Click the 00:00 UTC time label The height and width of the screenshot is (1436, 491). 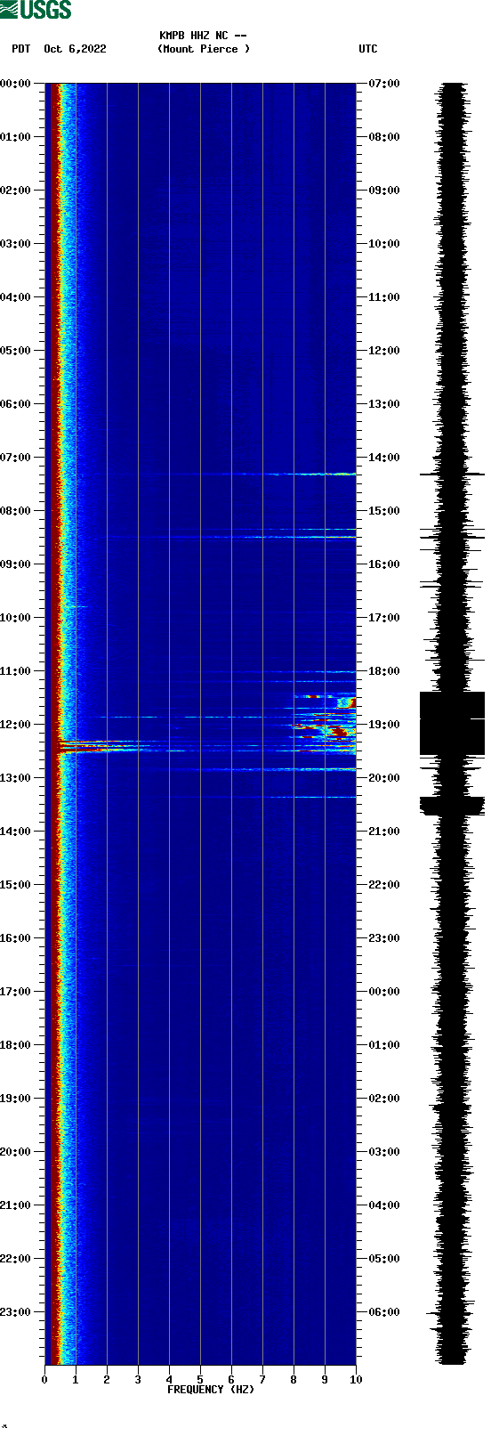384,992
